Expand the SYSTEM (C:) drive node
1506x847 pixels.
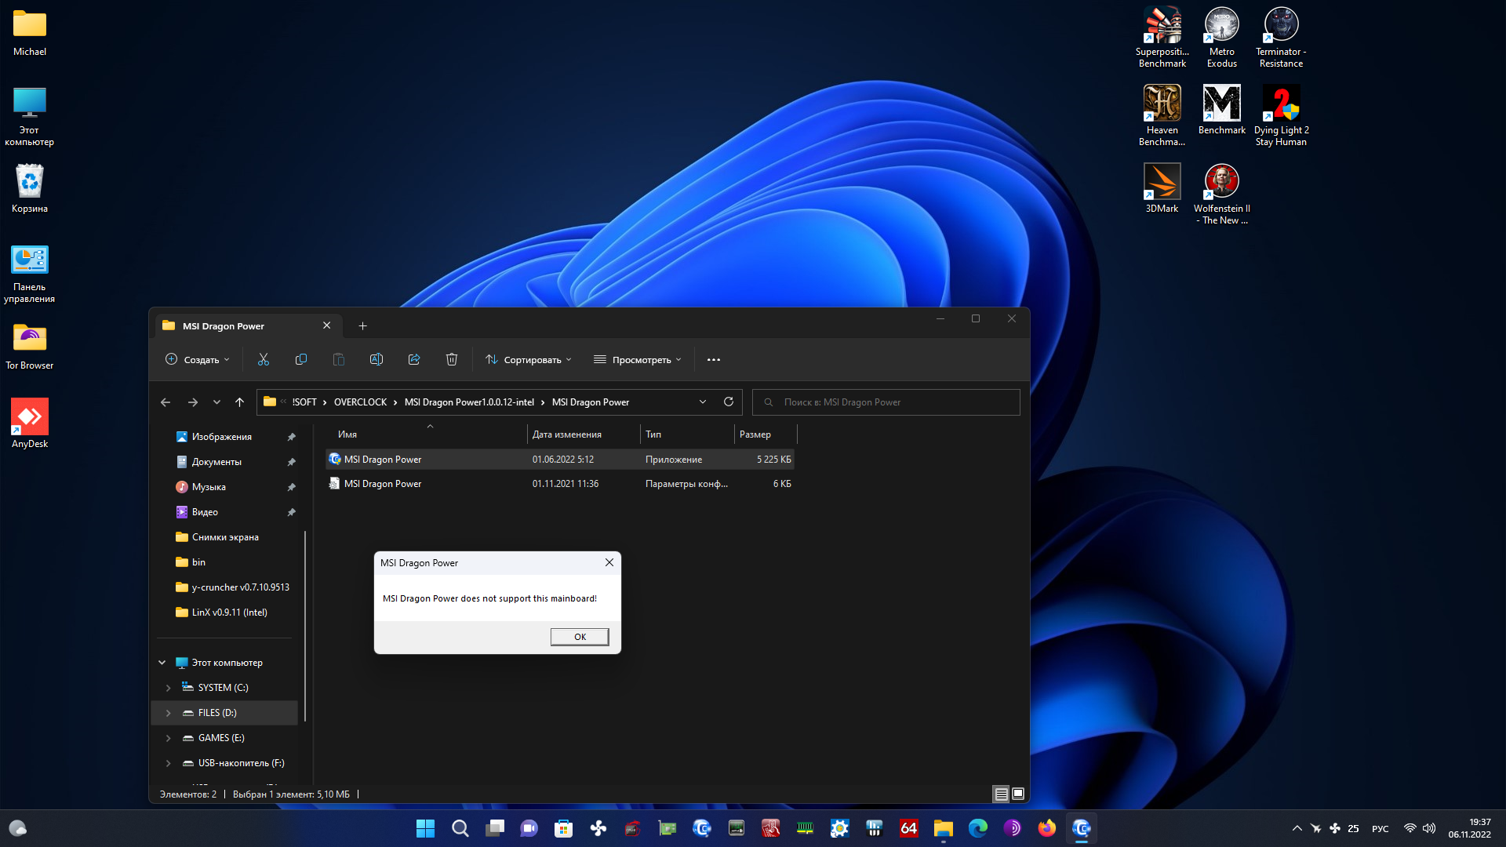pyautogui.click(x=168, y=688)
